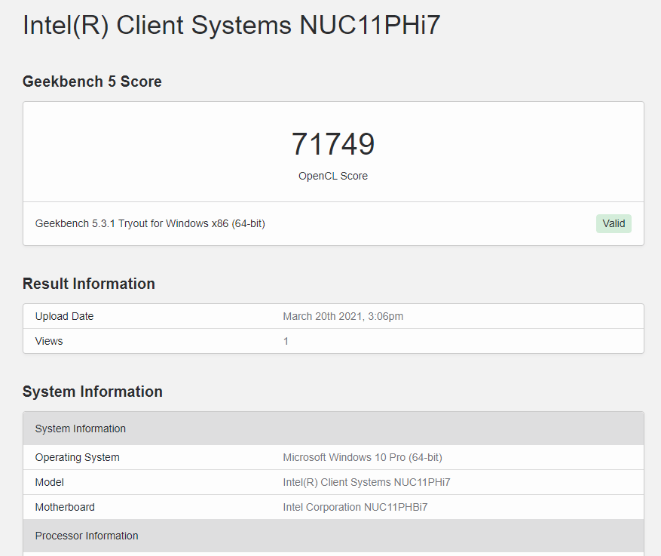Image resolution: width=661 pixels, height=556 pixels.
Task: Click the Intel Corporation NUC11PHBi7 motherboard value
Action: pos(355,507)
